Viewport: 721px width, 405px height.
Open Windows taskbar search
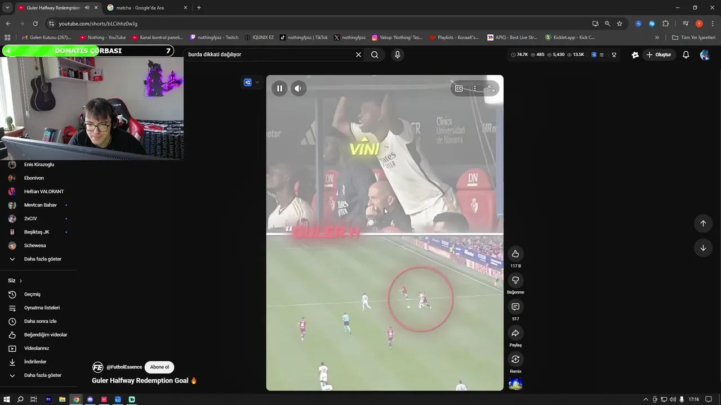(x=20, y=399)
